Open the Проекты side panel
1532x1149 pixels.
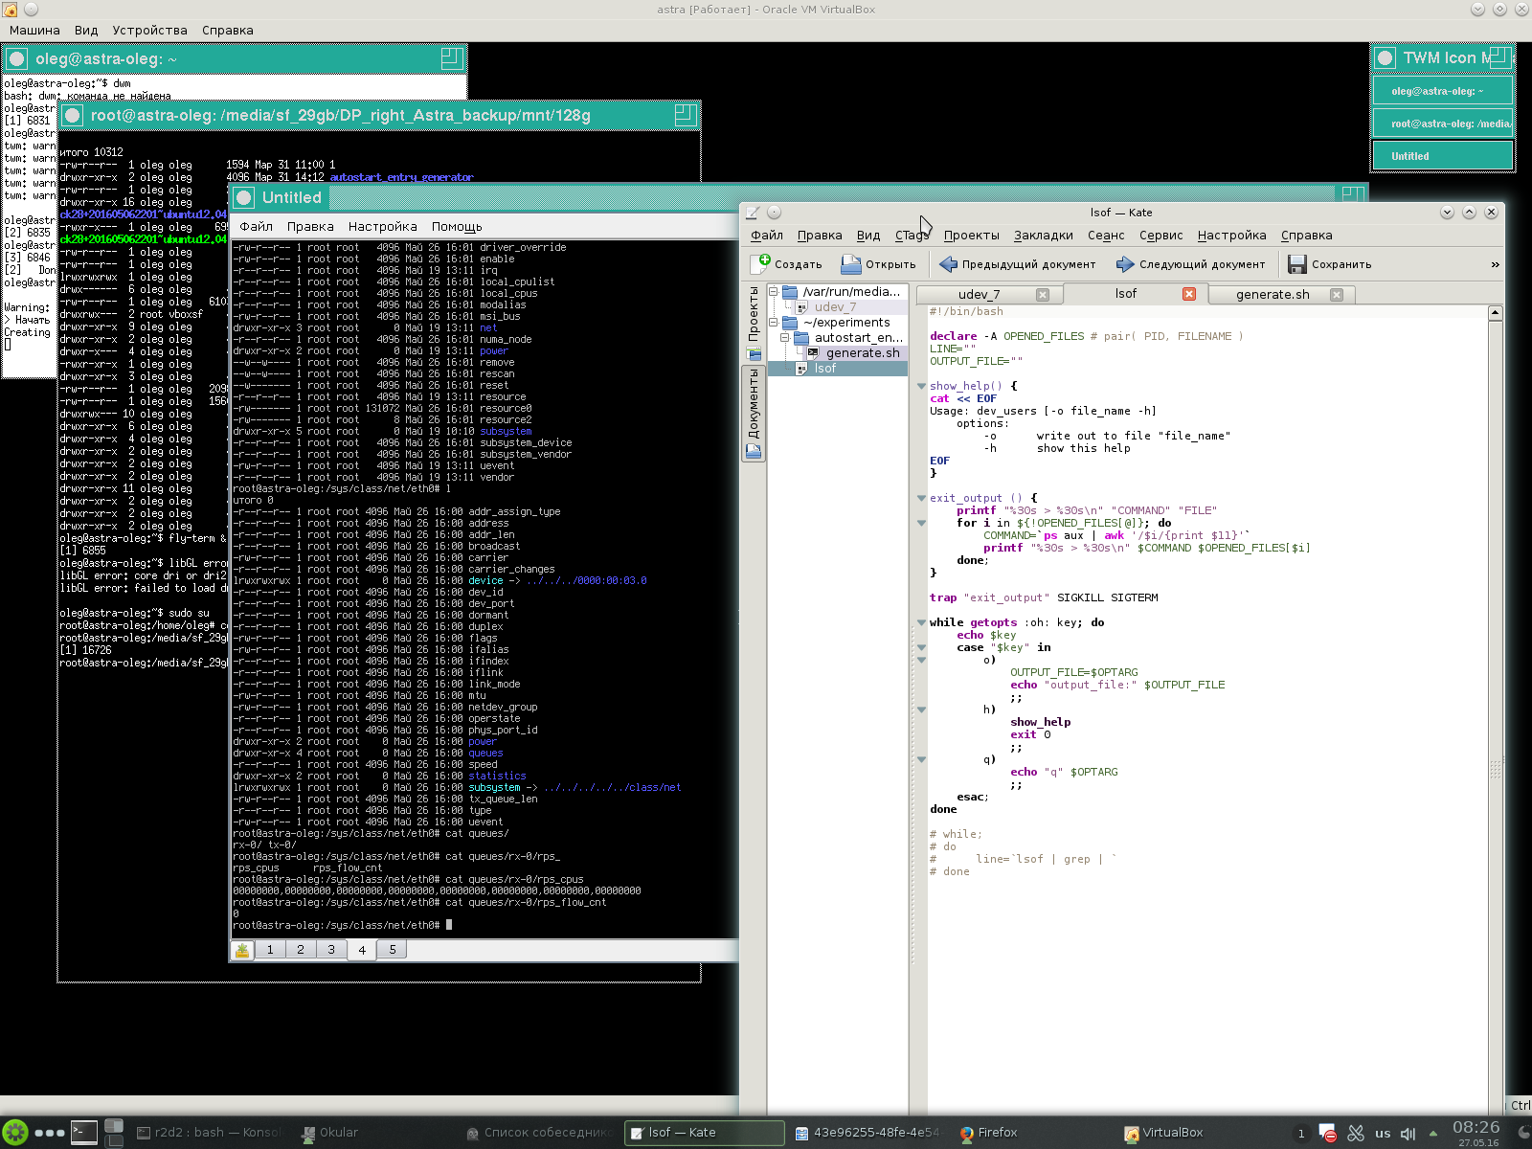pyautogui.click(x=754, y=314)
